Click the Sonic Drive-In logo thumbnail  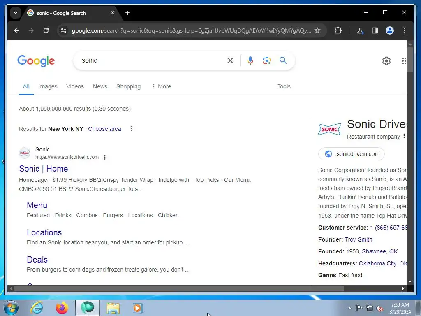[330, 129]
